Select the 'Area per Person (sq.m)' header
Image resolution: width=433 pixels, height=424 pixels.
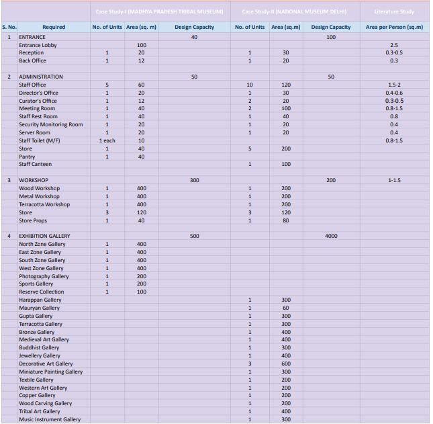pyautogui.click(x=394, y=27)
